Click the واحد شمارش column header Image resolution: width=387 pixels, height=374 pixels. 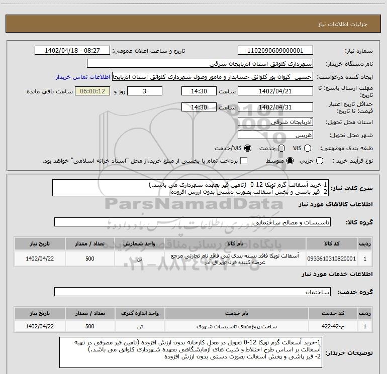tap(139, 243)
